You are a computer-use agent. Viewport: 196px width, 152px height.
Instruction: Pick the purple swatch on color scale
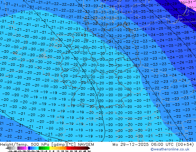click(19, 148)
